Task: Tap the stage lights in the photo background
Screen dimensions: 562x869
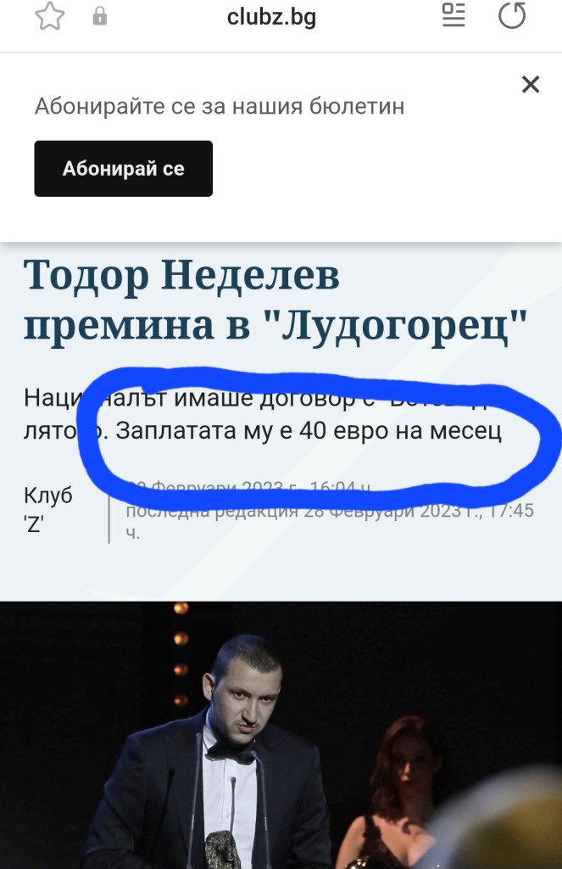Action: [181, 654]
